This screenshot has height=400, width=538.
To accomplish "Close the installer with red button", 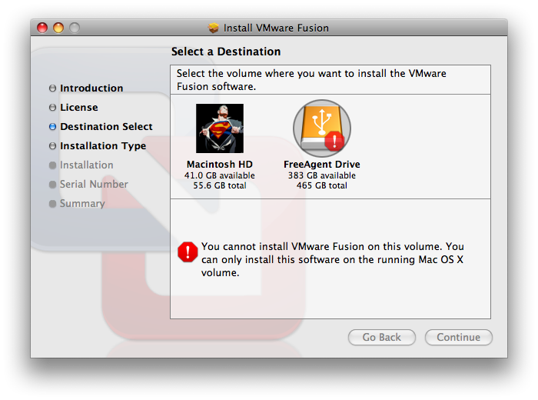I will click(x=42, y=28).
